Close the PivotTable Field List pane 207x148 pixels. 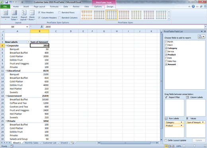pyautogui.click(x=205, y=31)
